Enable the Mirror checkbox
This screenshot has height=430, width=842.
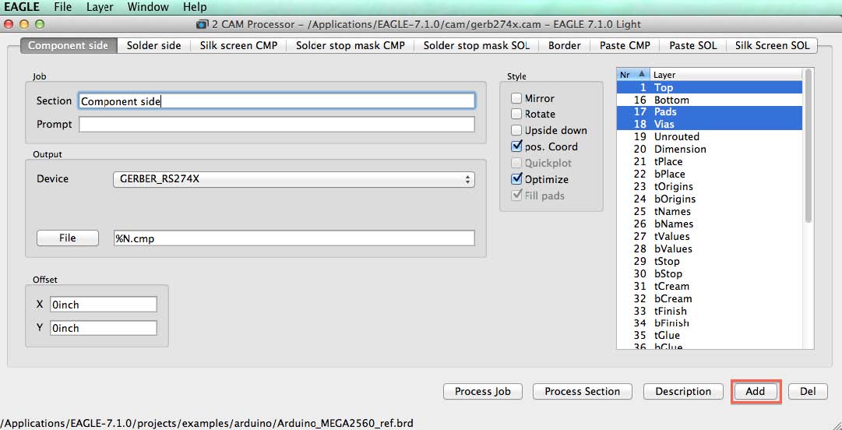point(516,98)
